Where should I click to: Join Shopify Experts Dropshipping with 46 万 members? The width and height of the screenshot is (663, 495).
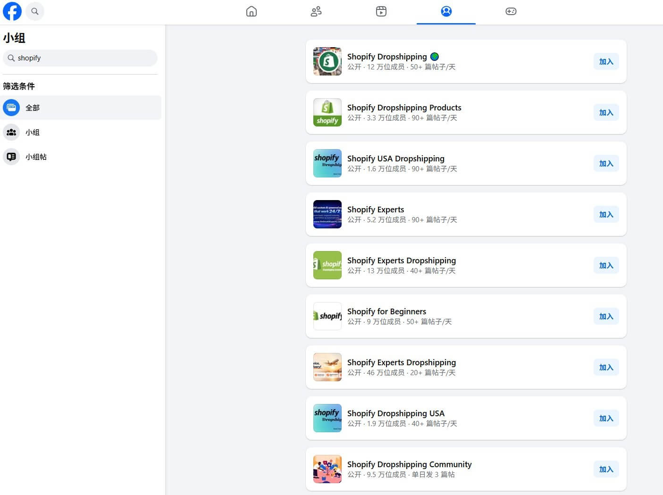point(606,367)
